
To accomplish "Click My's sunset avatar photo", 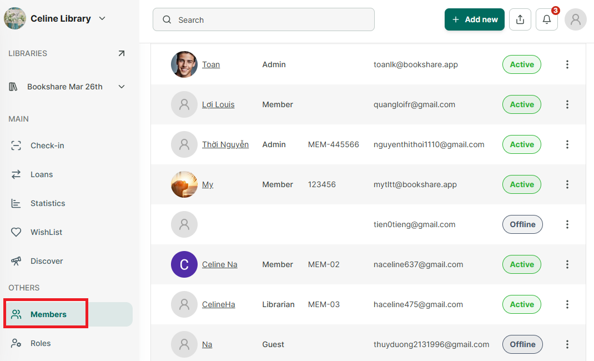I will [x=184, y=184].
